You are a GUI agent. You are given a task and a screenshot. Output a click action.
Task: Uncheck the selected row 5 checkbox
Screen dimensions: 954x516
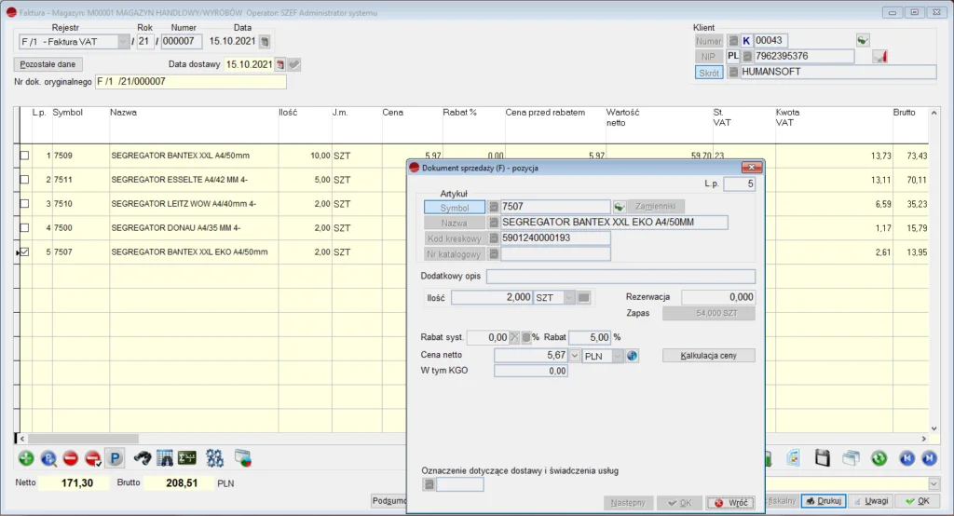pyautogui.click(x=24, y=251)
